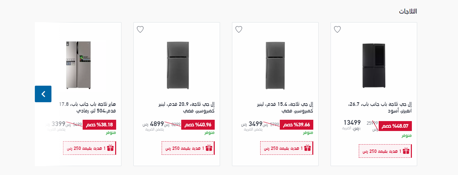Toggle wishlist heart on LG 15.4 fridge
This screenshot has height=175, width=458.
click(x=239, y=29)
